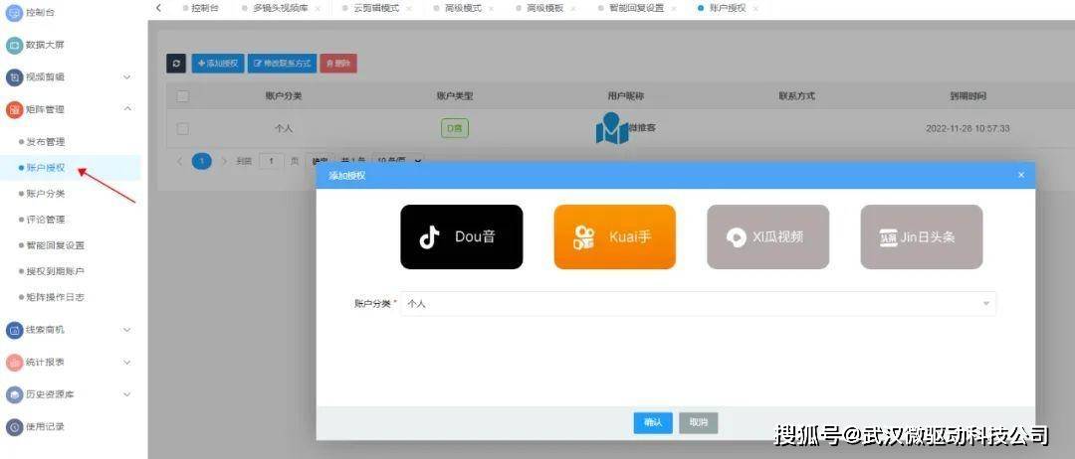
Task: Click the 修改联系方式 button
Action: (282, 64)
